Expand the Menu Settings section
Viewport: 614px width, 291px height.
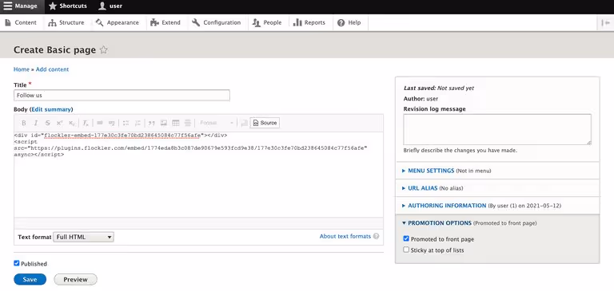click(431, 171)
